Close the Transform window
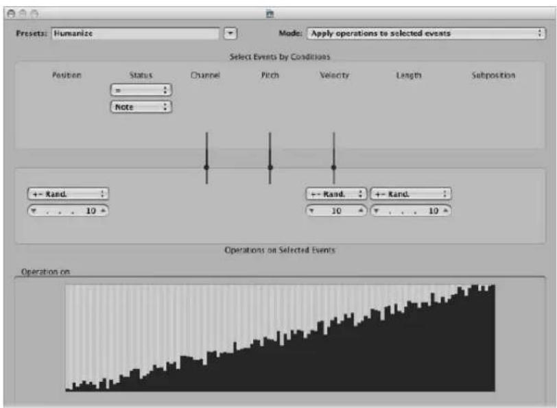Viewport: 557px width, 408px height. [x=12, y=14]
